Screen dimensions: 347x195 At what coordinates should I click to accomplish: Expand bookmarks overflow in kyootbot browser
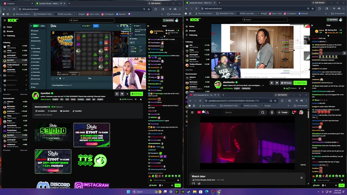(162, 14)
